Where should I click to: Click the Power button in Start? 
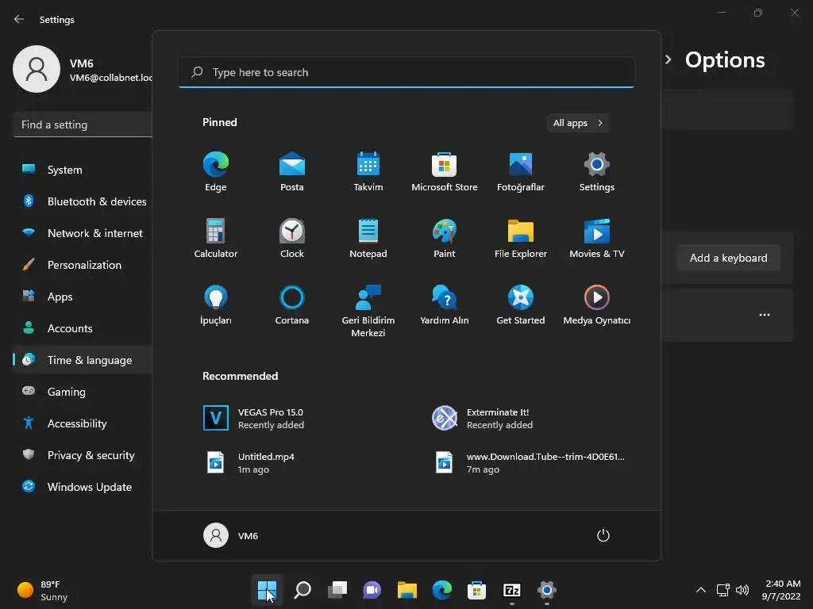603,535
